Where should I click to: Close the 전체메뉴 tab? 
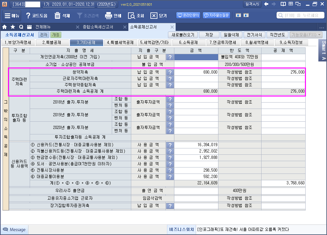tap(77, 27)
